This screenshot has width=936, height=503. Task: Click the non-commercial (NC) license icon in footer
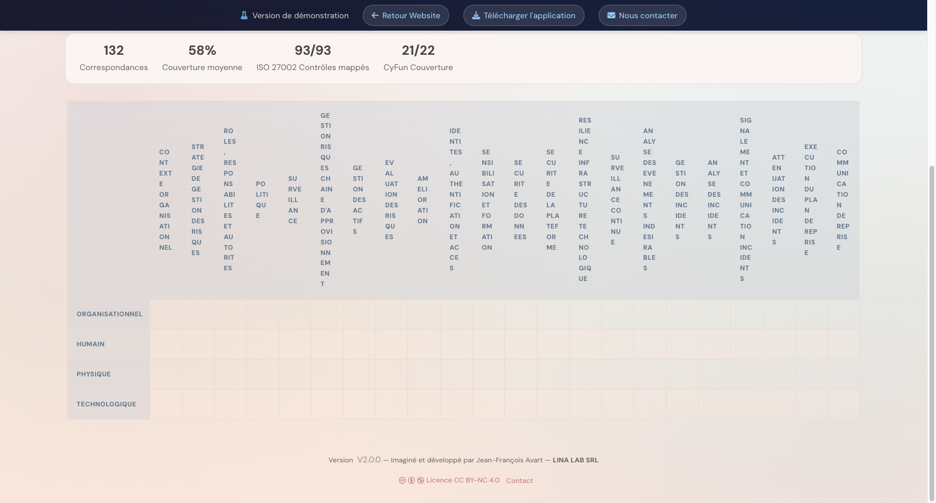[x=421, y=481]
